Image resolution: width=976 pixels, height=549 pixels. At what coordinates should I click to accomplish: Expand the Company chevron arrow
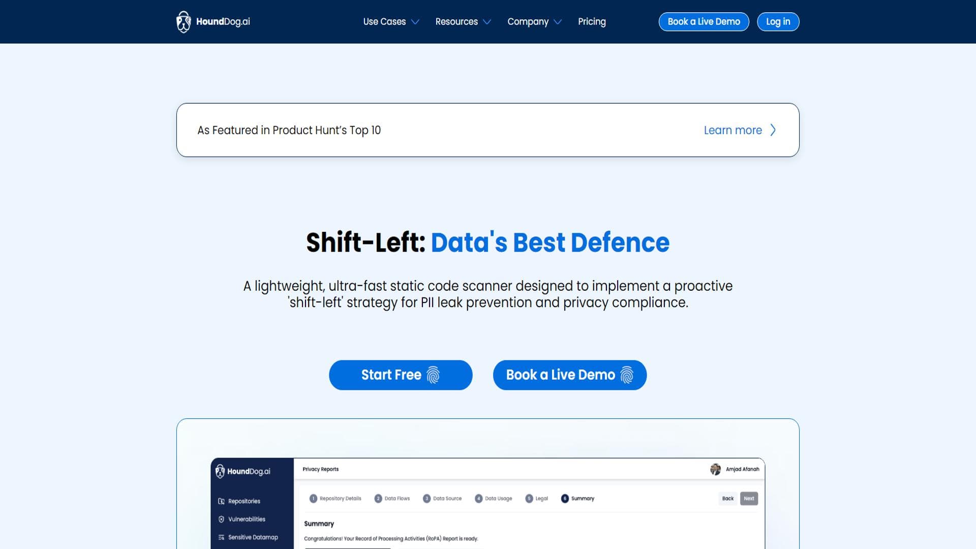tap(558, 22)
